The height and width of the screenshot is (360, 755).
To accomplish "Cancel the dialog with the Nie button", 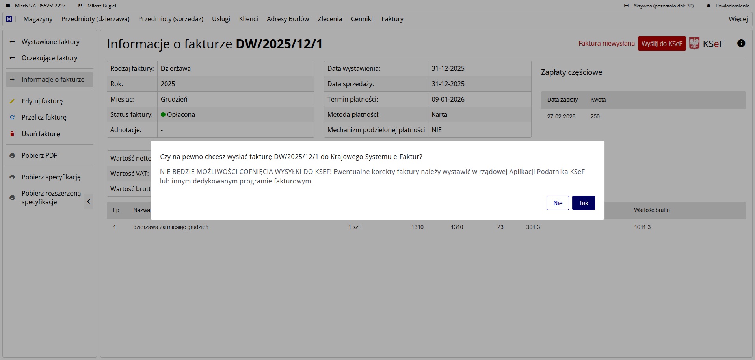I will (x=557, y=203).
